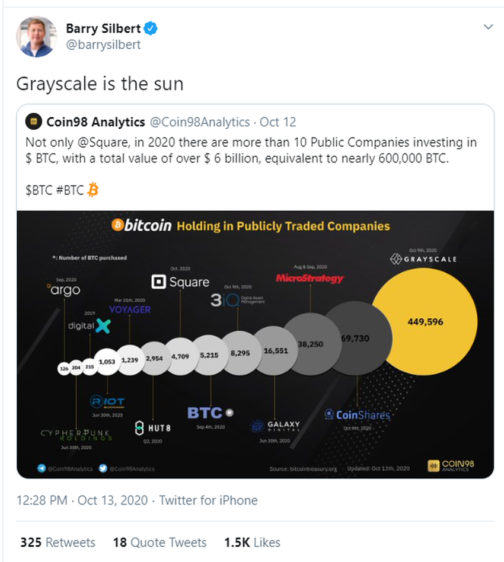Click the MicroStrategy logo in infographic
Viewport: 504px width, 562px height.
pos(310,278)
